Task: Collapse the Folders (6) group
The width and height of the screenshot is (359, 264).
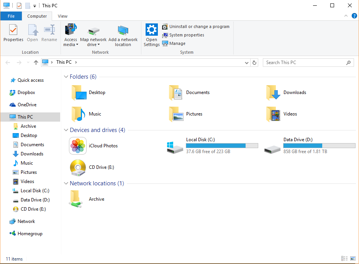Action: tap(66, 77)
